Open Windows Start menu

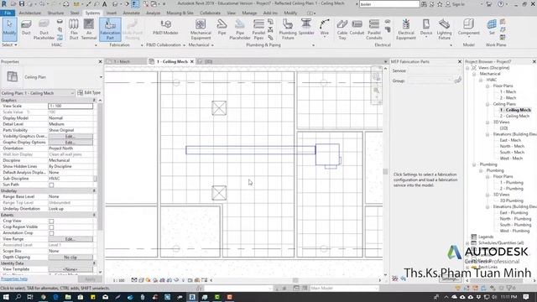[x=6, y=297]
